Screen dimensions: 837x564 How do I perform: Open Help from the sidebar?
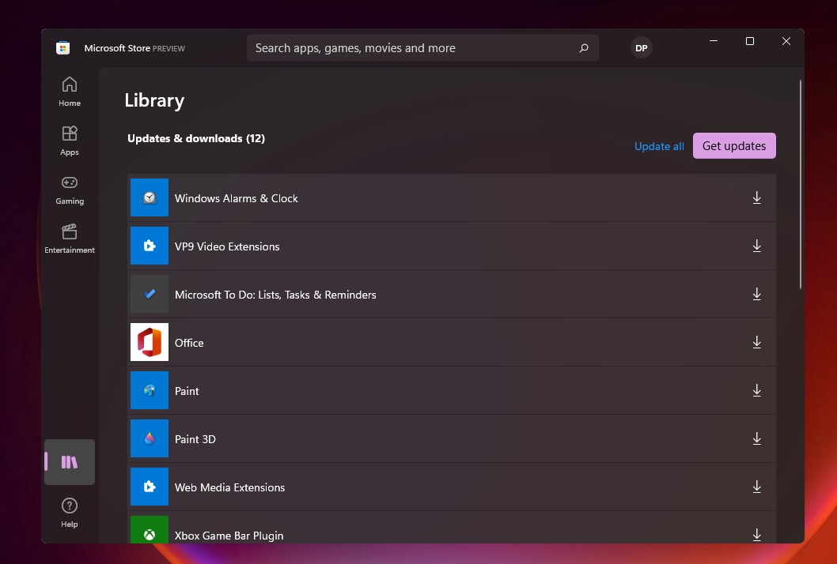[70, 513]
